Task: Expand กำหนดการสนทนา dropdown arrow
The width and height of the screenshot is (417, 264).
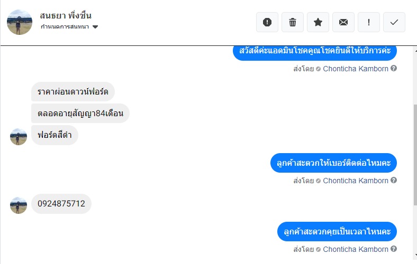Action: click(95, 27)
